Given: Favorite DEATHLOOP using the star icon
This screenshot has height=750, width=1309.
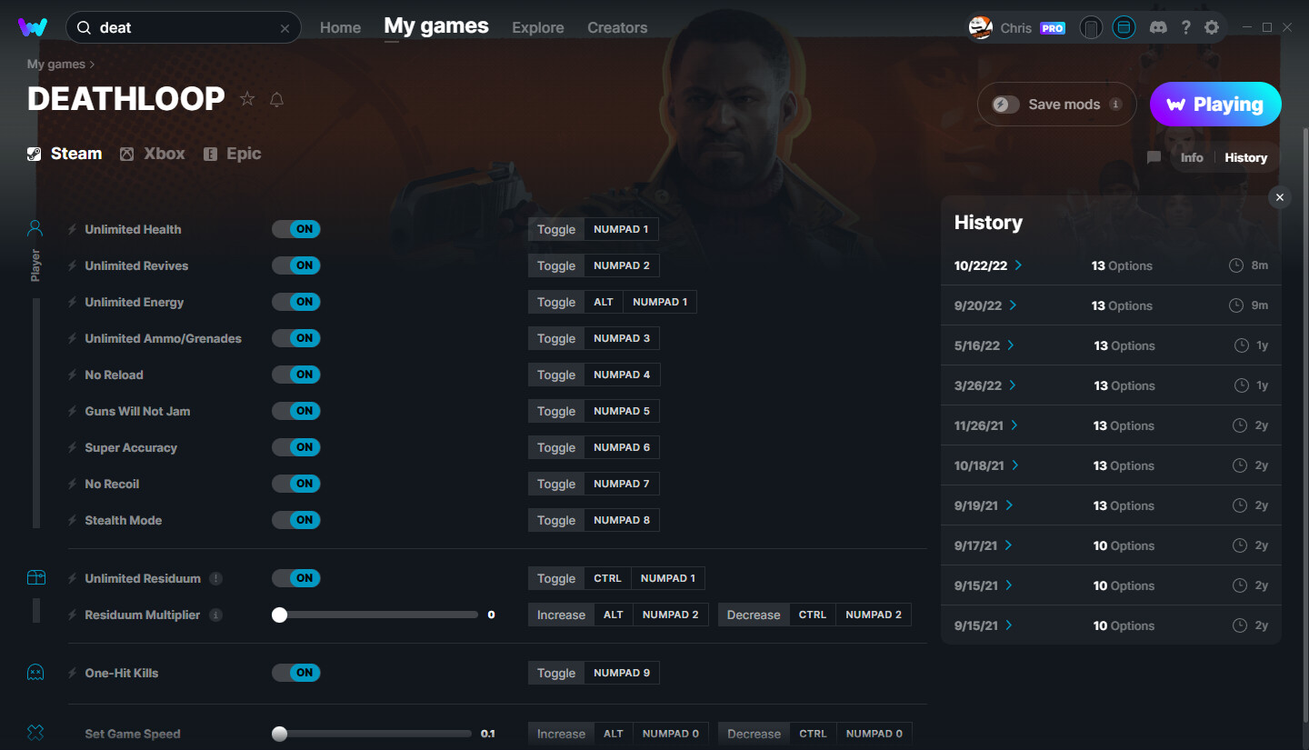Looking at the screenshot, I should (246, 98).
